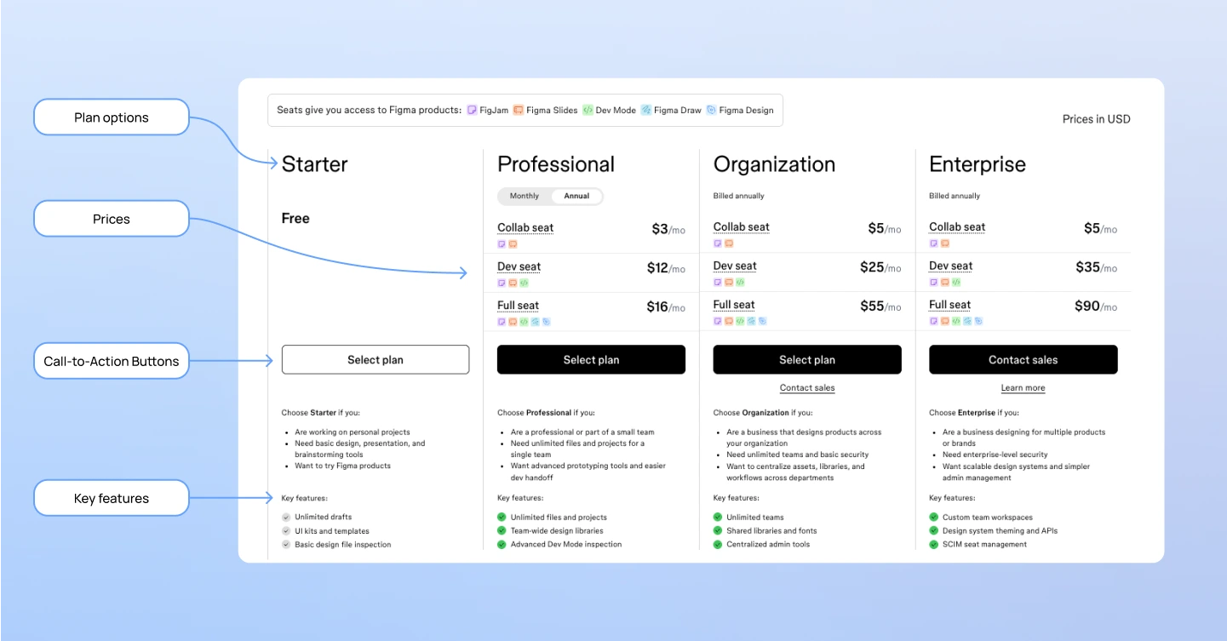This screenshot has width=1227, height=641.
Task: Click "Billed annually" under Enterprise
Action: pos(955,196)
